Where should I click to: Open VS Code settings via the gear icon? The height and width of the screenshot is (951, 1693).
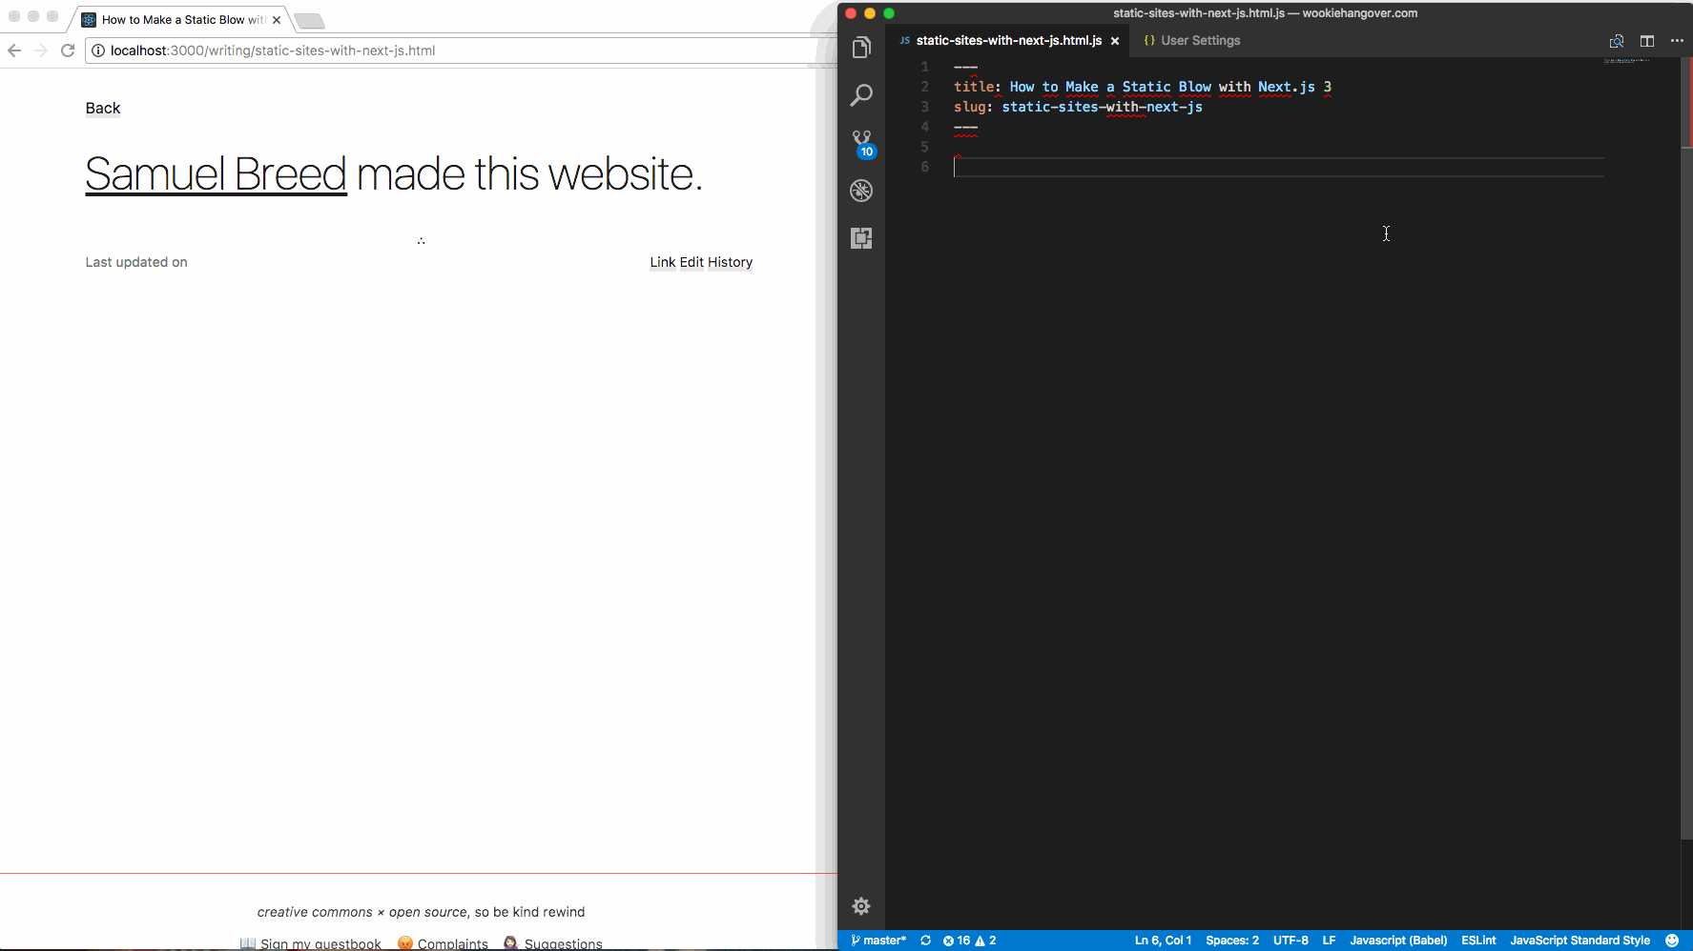tap(861, 906)
